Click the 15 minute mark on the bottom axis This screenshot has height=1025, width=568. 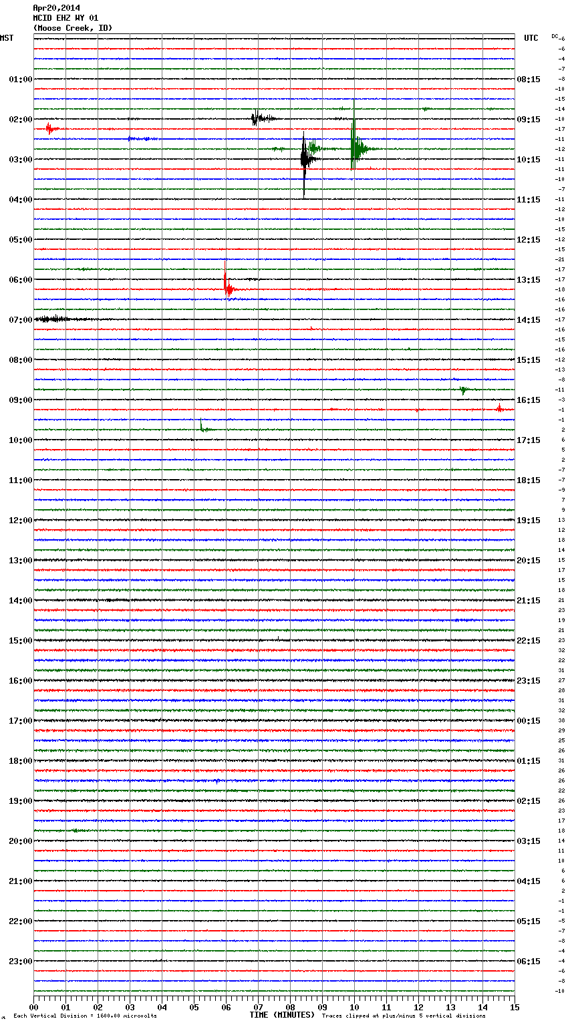pos(514,1007)
